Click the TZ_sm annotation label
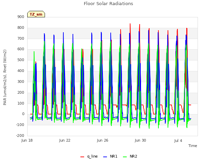The width and height of the screenshot is (218, 163). point(36,14)
